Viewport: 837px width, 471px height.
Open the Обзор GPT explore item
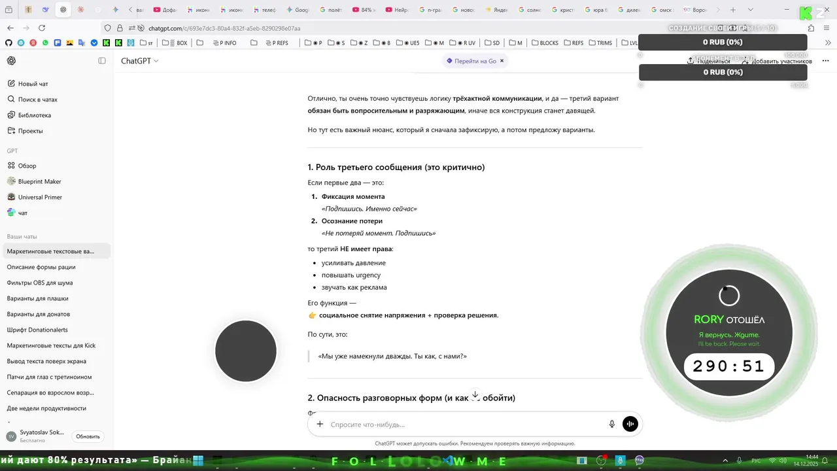22,166
